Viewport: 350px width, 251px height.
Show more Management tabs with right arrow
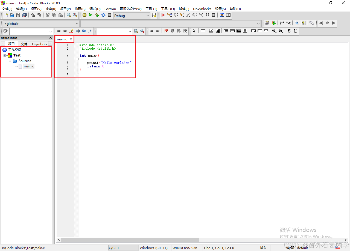(50, 44)
